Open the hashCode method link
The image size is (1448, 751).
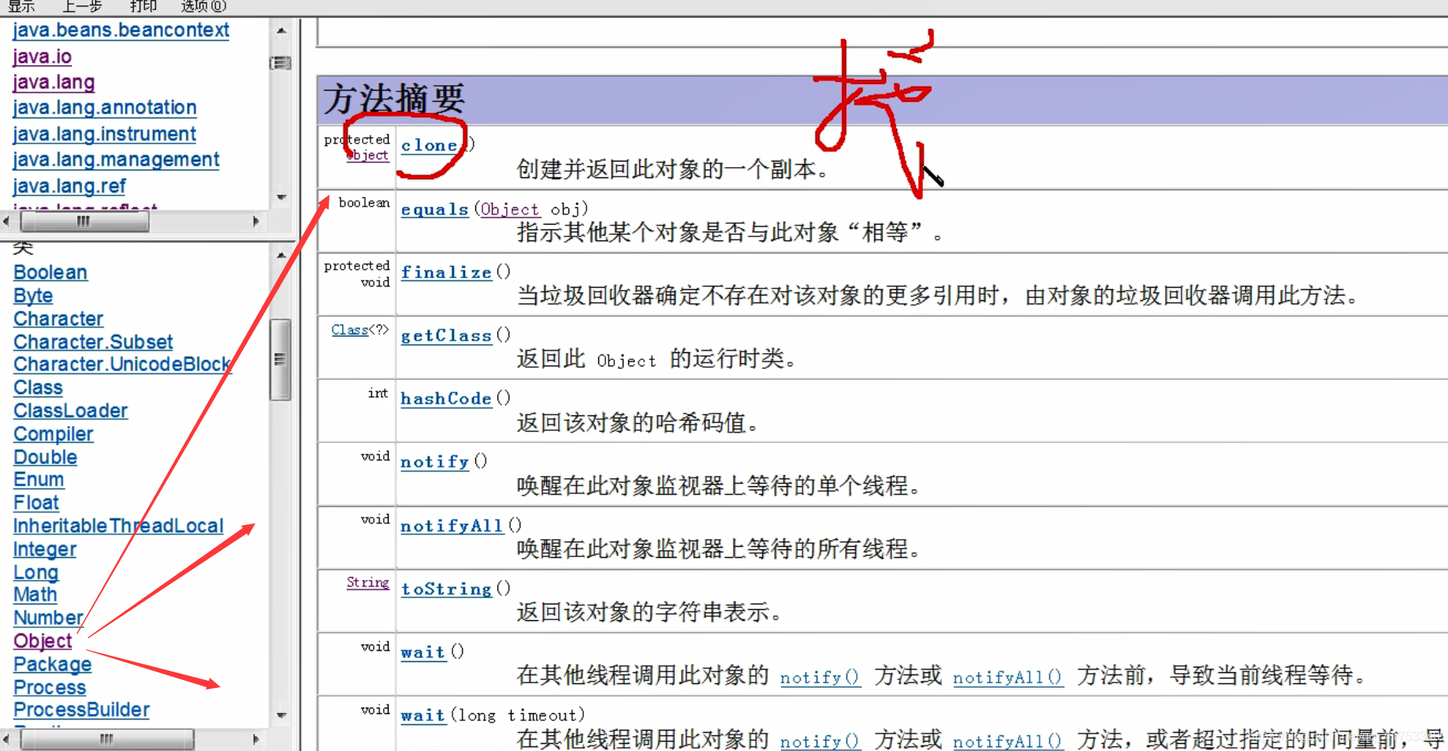tap(446, 399)
